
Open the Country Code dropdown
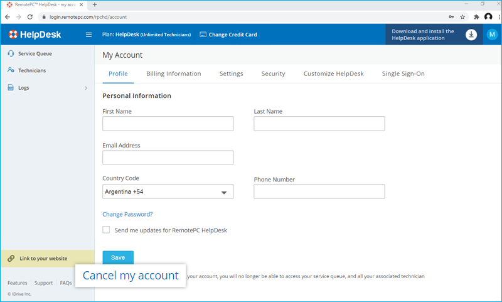[168, 191]
